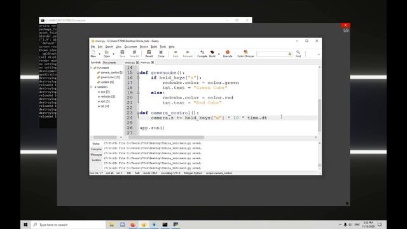Open the Search menu
Screen dimensions: 407x229
[109, 46]
